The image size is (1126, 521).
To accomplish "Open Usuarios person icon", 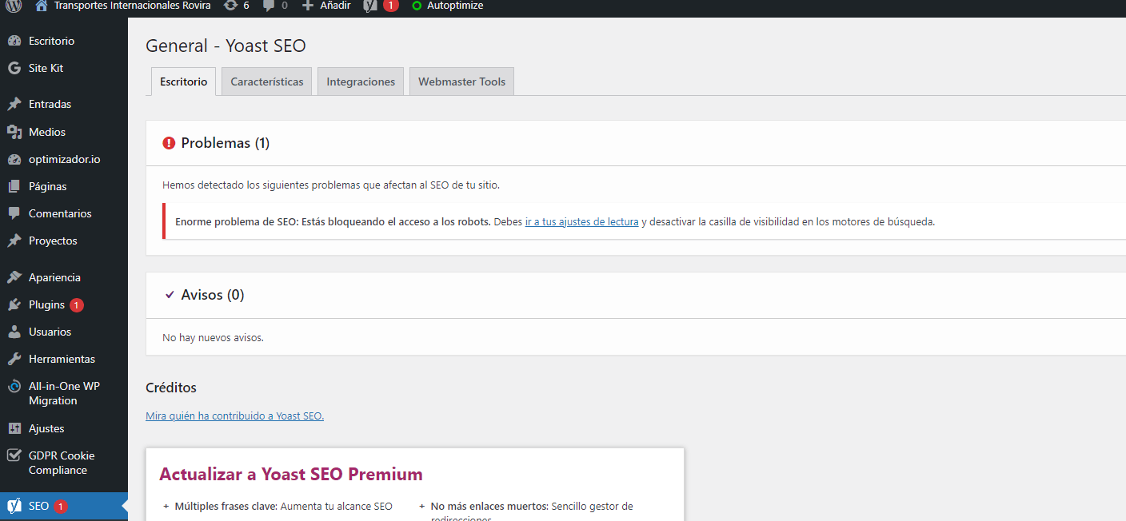I will click(14, 332).
